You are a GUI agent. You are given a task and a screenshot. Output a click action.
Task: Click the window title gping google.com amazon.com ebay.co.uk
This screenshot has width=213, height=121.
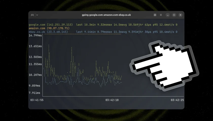point(106,15)
